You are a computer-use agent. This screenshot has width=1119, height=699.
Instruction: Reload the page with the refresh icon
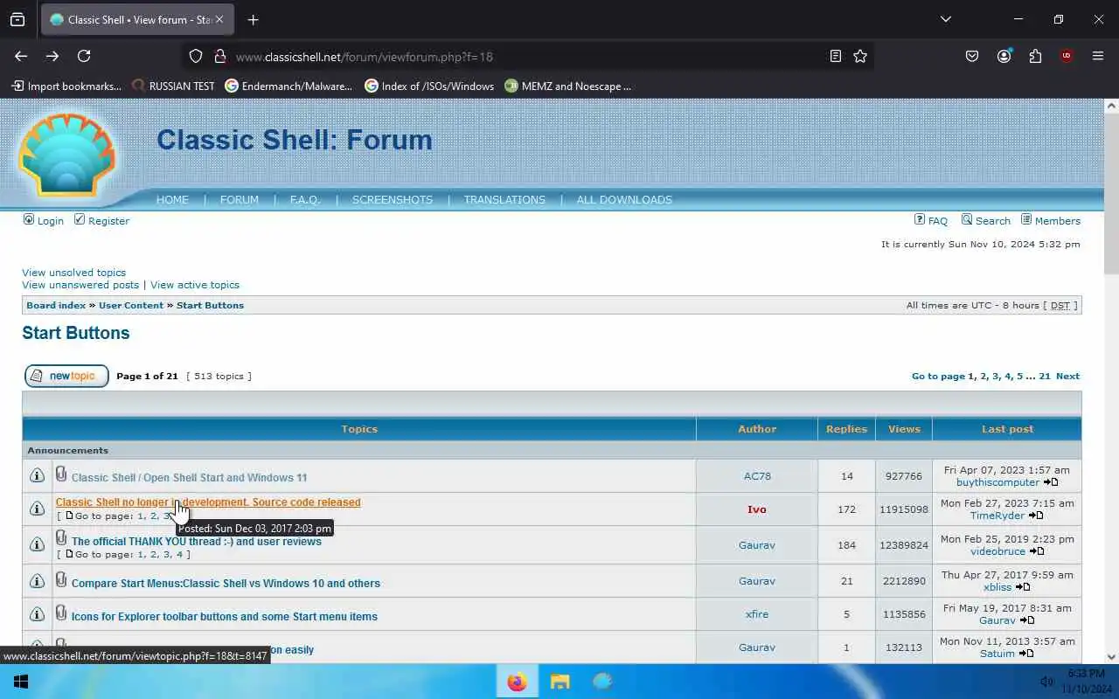pyautogui.click(x=84, y=56)
